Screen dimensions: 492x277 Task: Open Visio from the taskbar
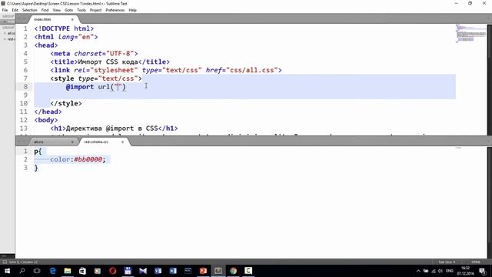pyautogui.click(x=158, y=271)
